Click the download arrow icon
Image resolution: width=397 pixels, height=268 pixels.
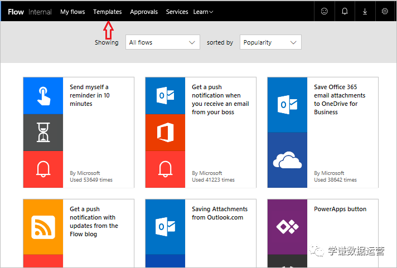[365, 11]
